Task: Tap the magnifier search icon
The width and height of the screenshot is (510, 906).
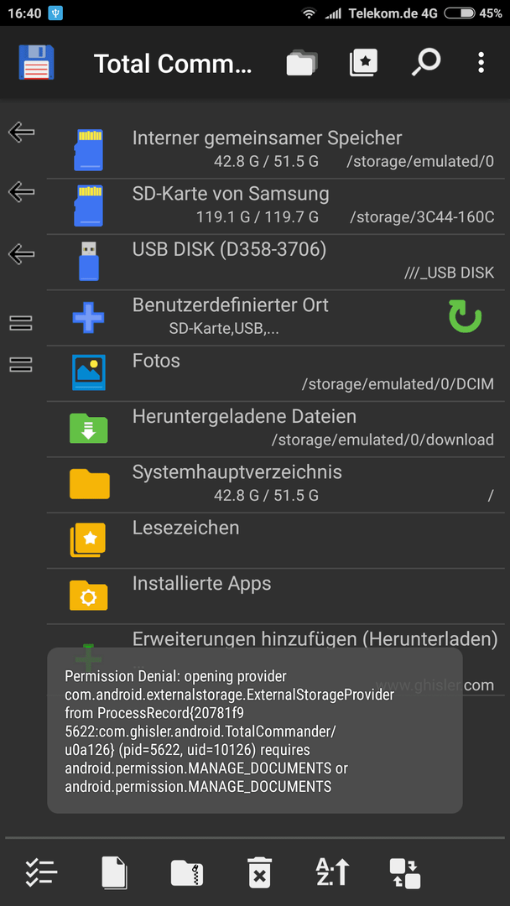Action: click(x=426, y=62)
